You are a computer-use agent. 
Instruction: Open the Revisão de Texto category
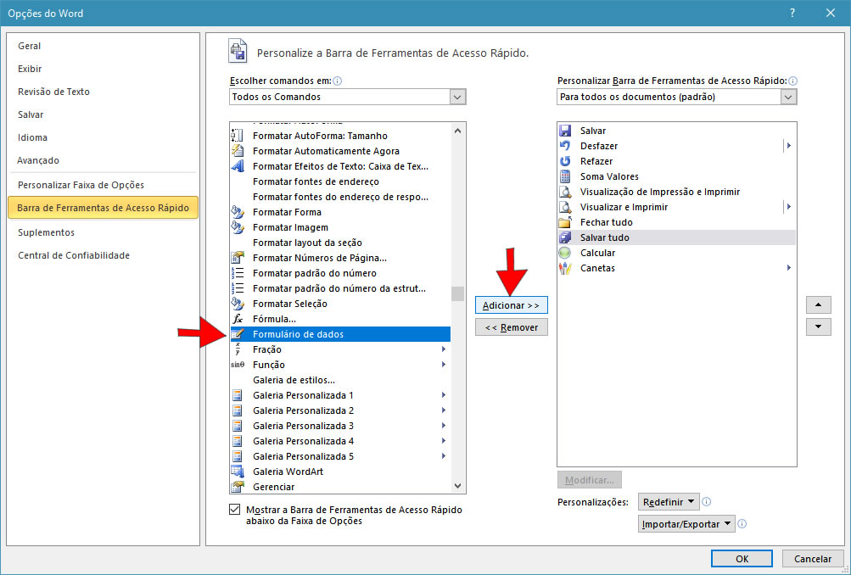53,92
